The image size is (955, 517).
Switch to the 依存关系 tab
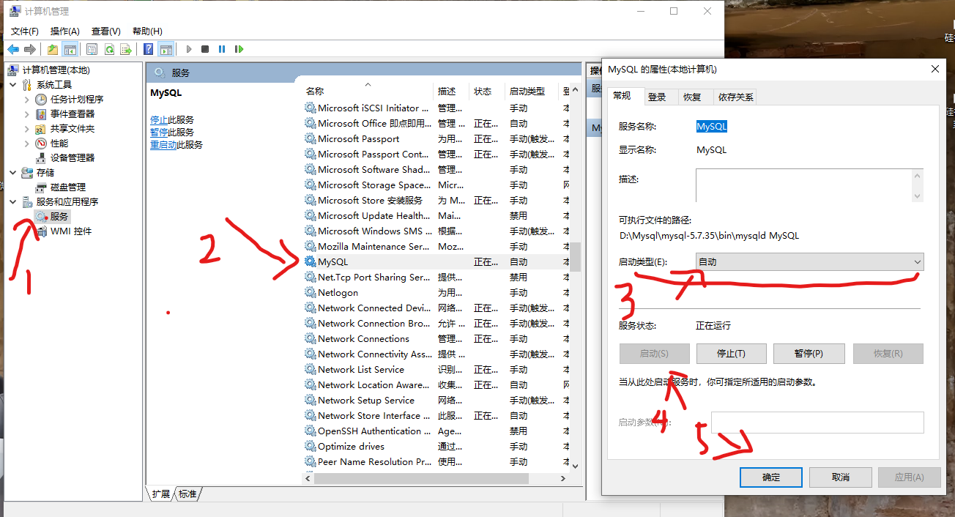736,97
